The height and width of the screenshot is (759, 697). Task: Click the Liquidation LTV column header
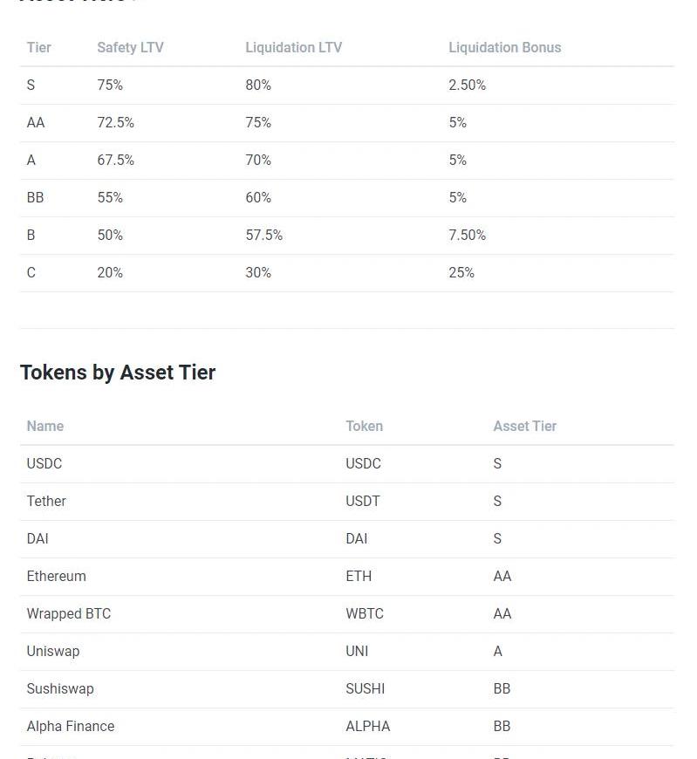coord(293,48)
